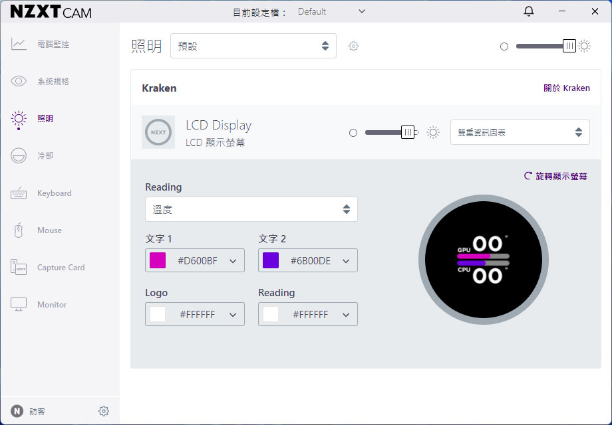Click the cooling icon in sidebar

click(x=19, y=156)
